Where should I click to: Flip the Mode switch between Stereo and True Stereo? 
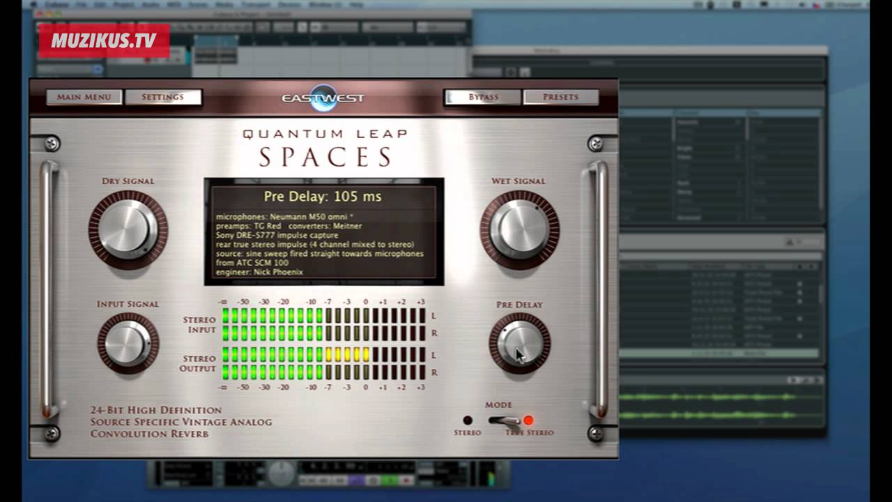[503, 420]
